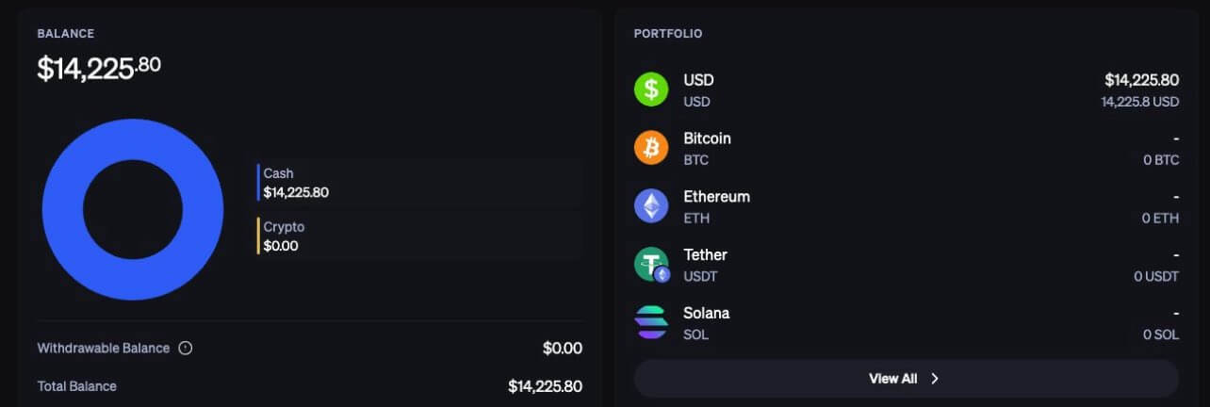Select the Bitcoin portfolio row name

click(x=707, y=138)
